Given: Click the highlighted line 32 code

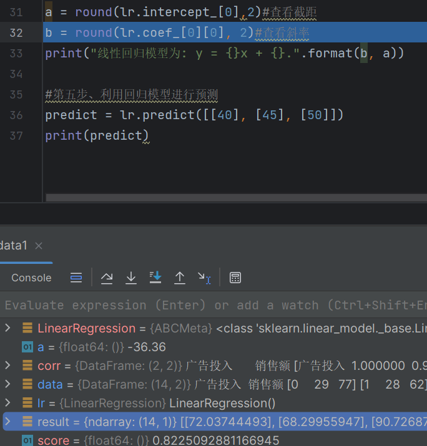Looking at the screenshot, I should [177, 32].
